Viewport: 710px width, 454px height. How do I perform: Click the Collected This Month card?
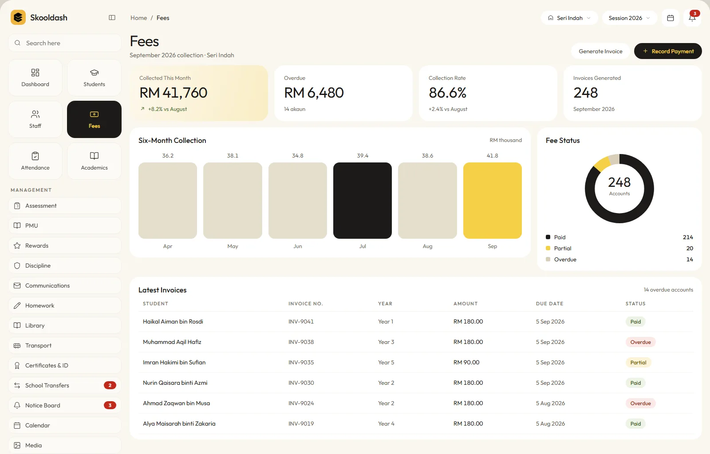199,93
